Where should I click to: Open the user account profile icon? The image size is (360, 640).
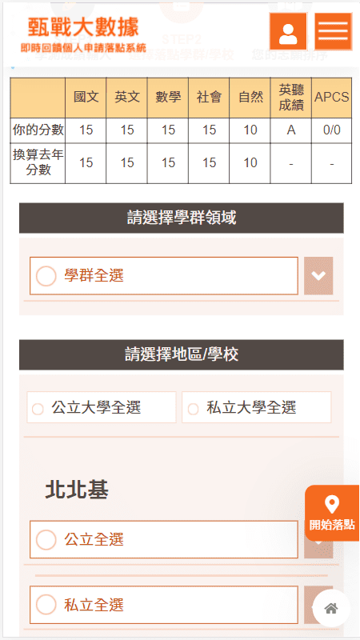click(x=288, y=31)
